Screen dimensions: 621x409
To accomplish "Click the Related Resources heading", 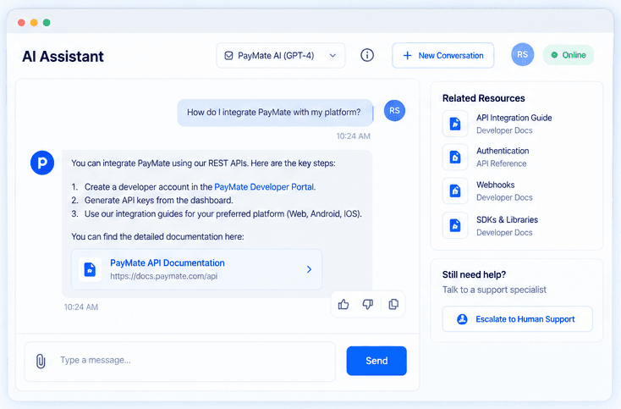I will tap(484, 98).
